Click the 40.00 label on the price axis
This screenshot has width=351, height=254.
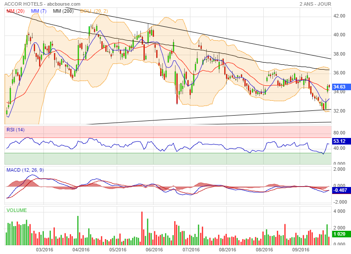[339, 35]
